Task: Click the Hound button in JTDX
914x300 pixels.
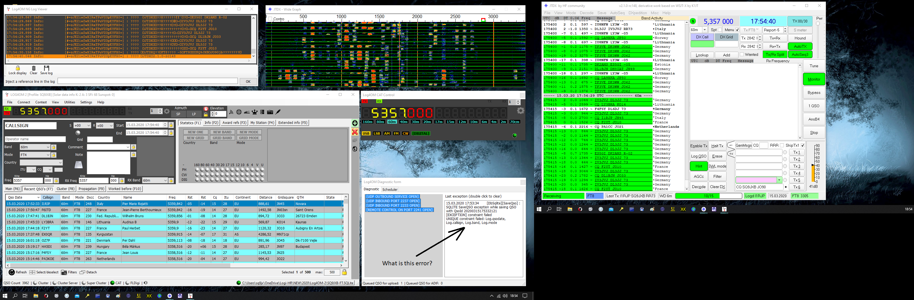Action: (x=800, y=38)
